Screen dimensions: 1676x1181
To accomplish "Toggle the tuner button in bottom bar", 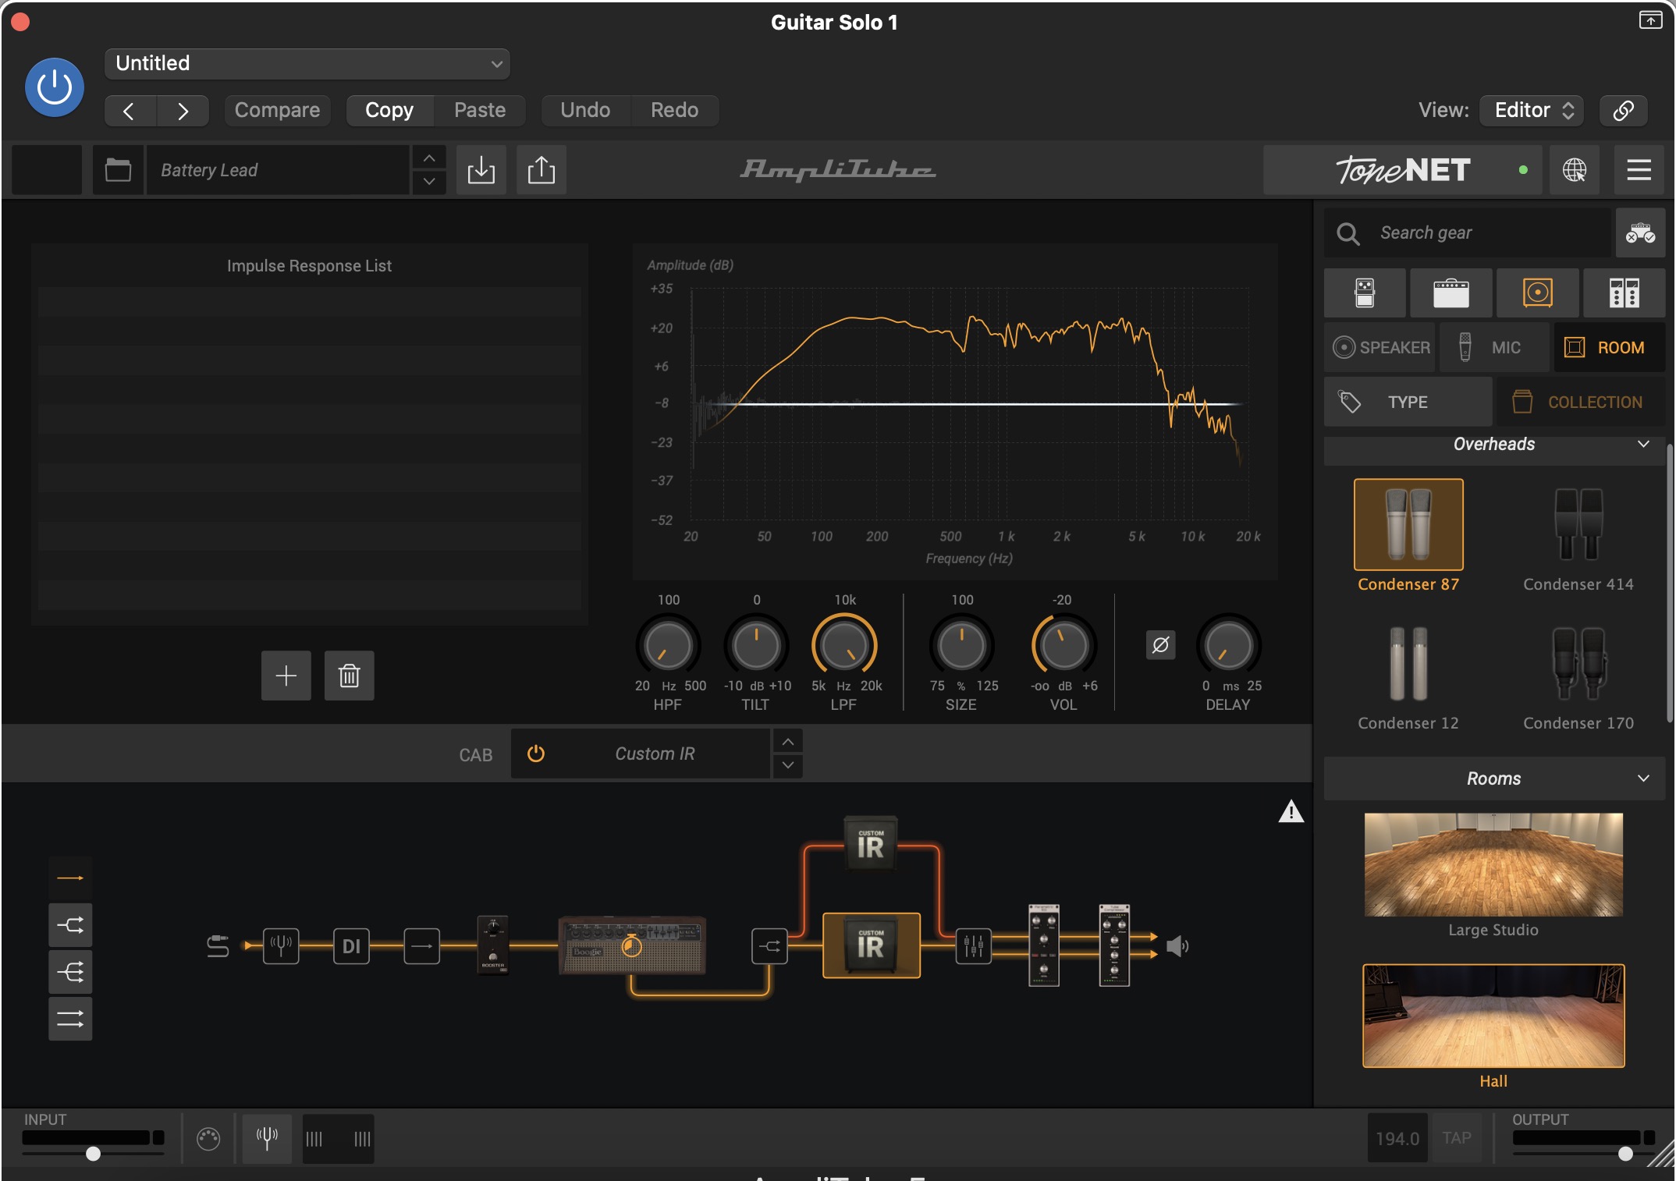I will (x=267, y=1139).
